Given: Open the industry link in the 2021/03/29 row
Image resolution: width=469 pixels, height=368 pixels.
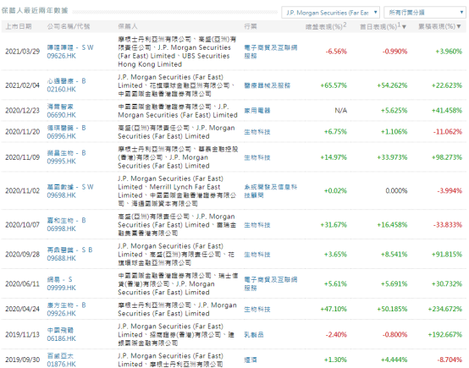Looking at the screenshot, I should [x=271, y=52].
